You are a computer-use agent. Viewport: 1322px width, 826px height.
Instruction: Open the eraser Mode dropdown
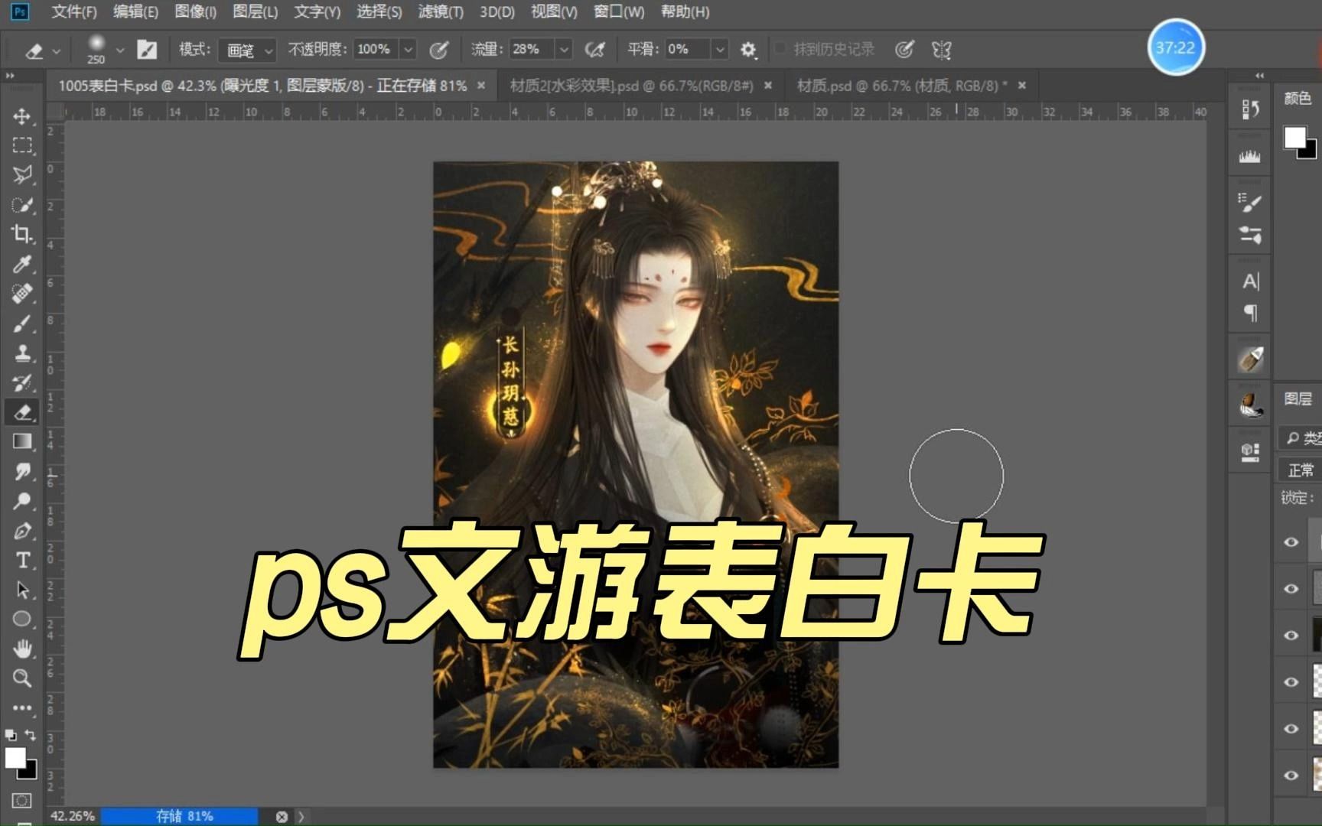[x=246, y=50]
